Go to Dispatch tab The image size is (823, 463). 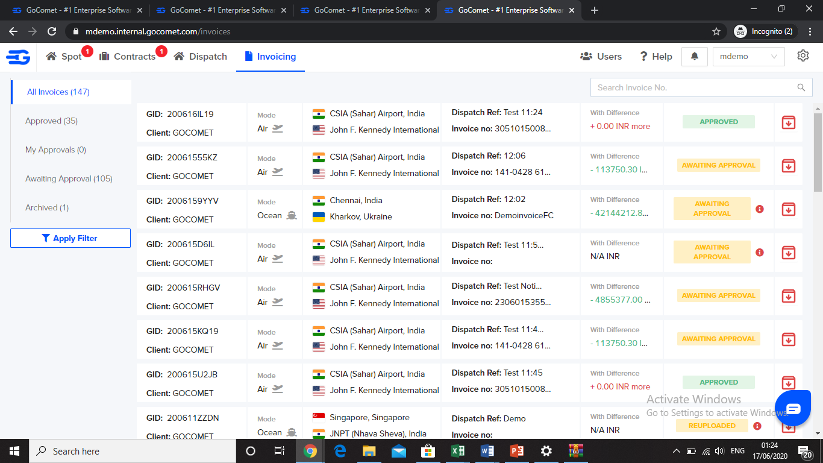201,57
